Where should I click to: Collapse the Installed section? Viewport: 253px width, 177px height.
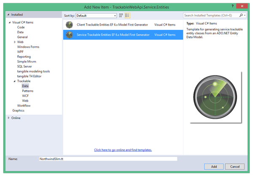pyautogui.click(x=8, y=15)
